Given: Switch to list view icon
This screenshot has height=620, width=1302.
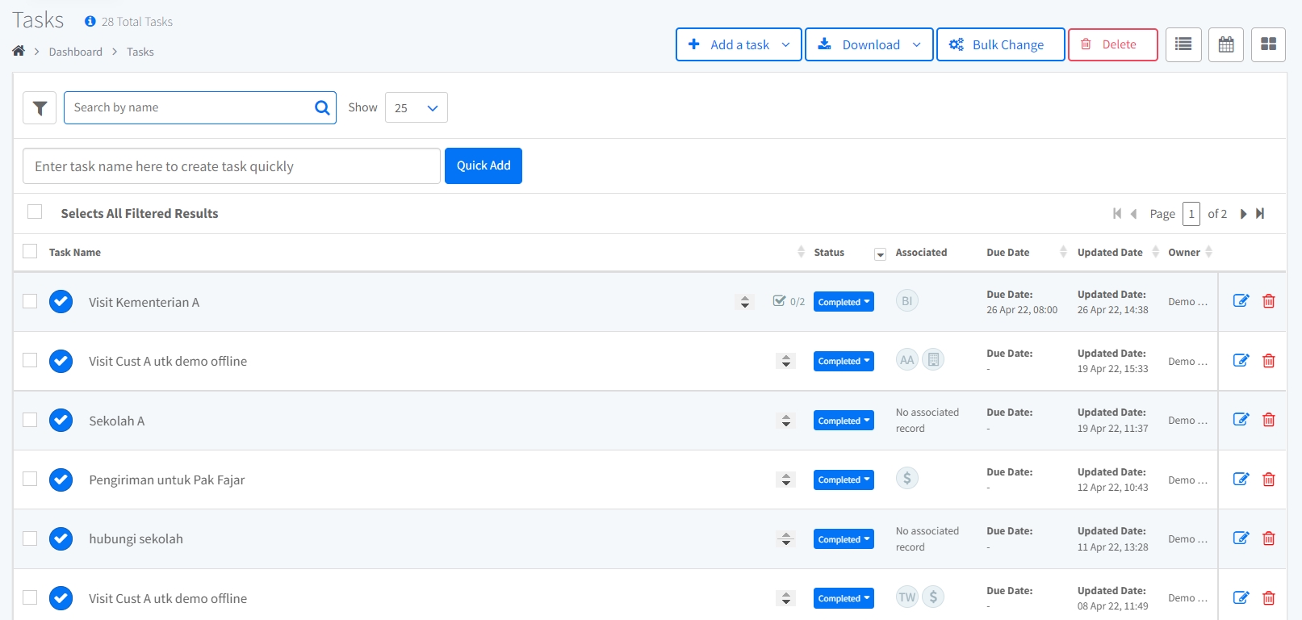Looking at the screenshot, I should point(1183,44).
